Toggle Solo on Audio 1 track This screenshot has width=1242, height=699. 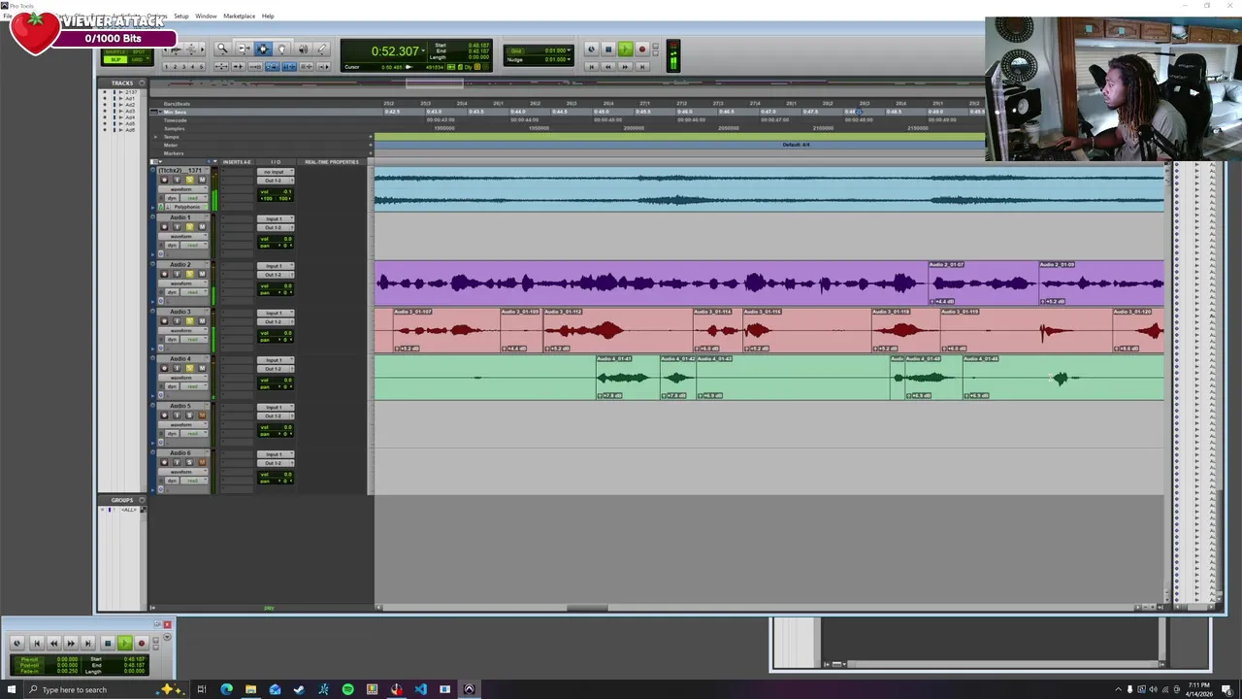[x=190, y=227]
